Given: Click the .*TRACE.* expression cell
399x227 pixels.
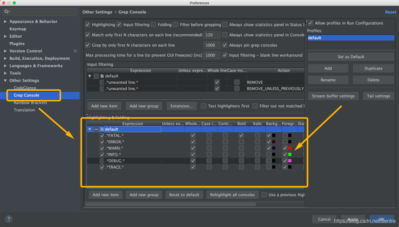Looking at the screenshot, I should tap(133, 167).
